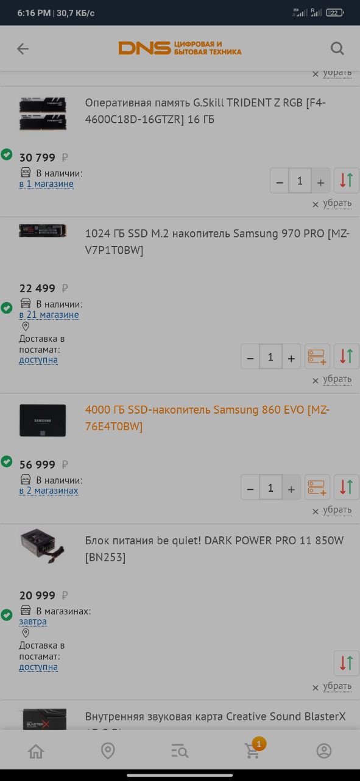The image size is (360, 781).
Task: Toggle green checkmark for Samsung 860 EVO SSD
Action: point(7,461)
